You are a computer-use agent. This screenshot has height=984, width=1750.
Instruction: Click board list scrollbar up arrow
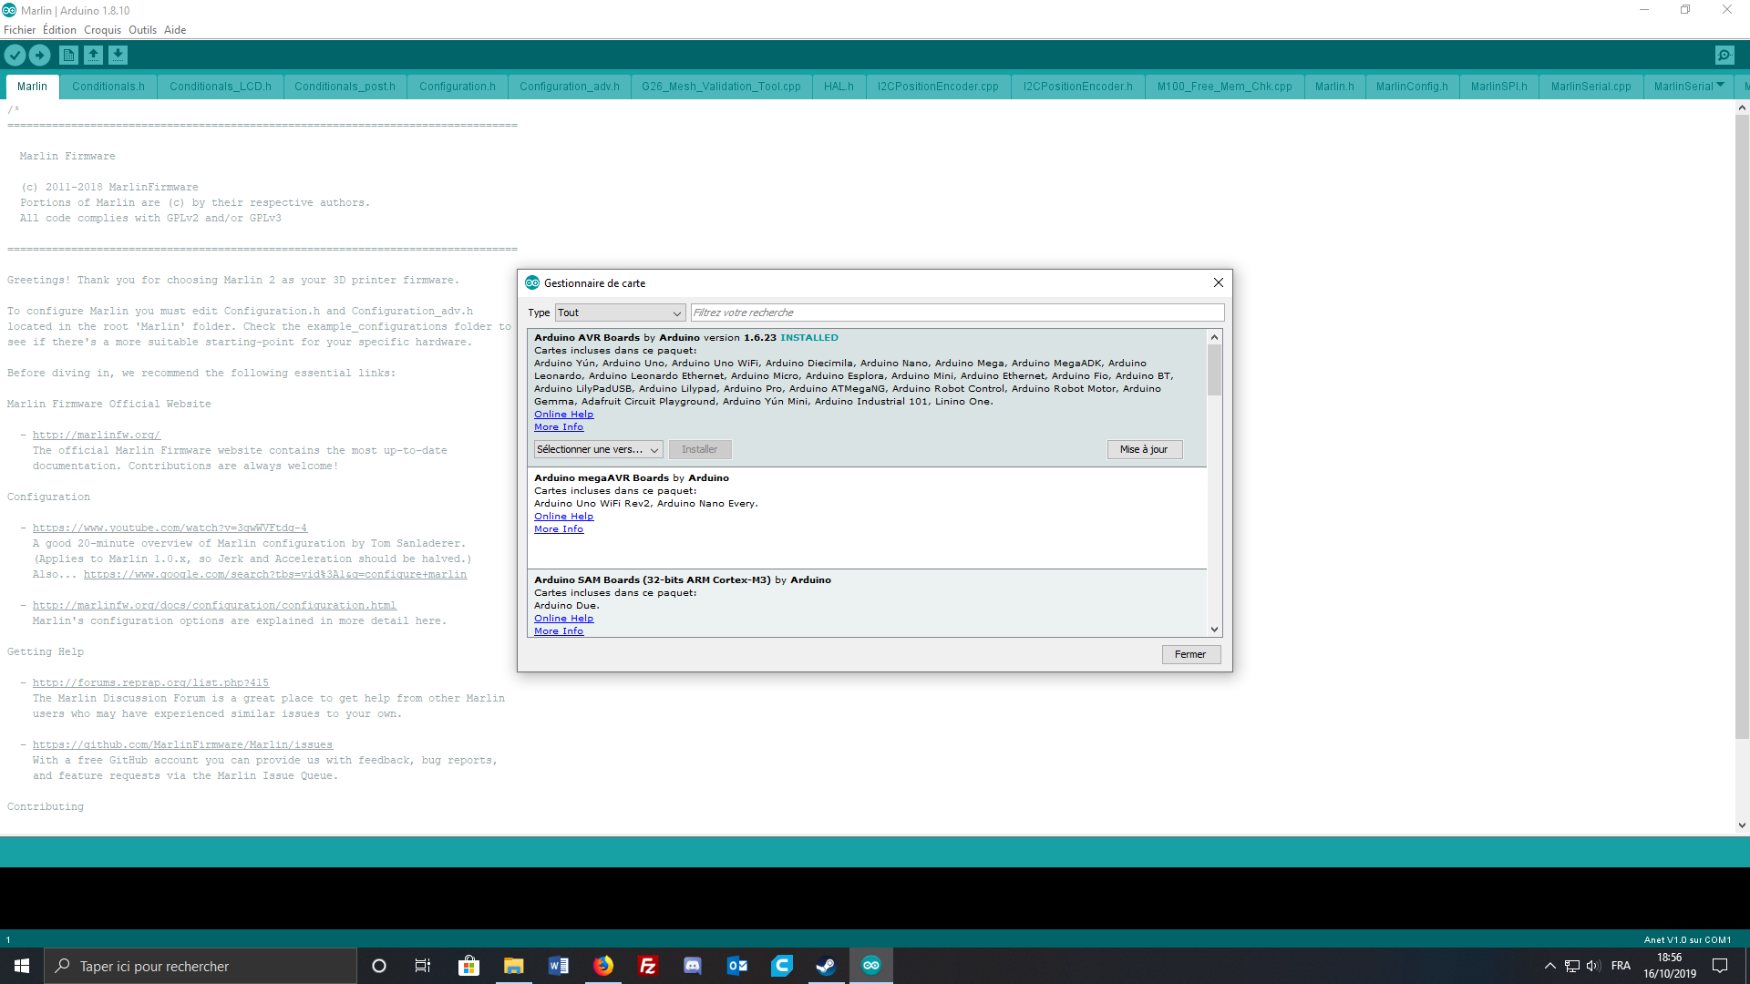pos(1214,337)
